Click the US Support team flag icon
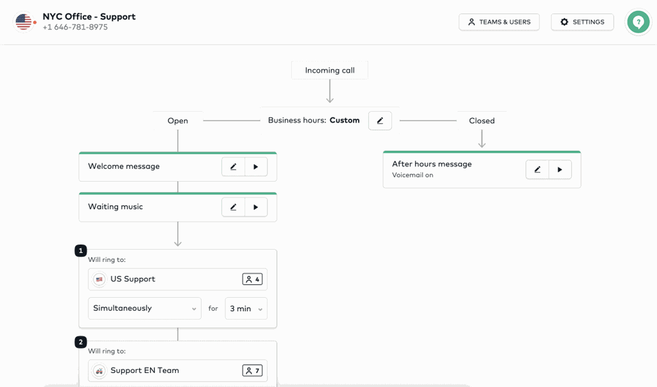The width and height of the screenshot is (657, 387). [x=99, y=279]
